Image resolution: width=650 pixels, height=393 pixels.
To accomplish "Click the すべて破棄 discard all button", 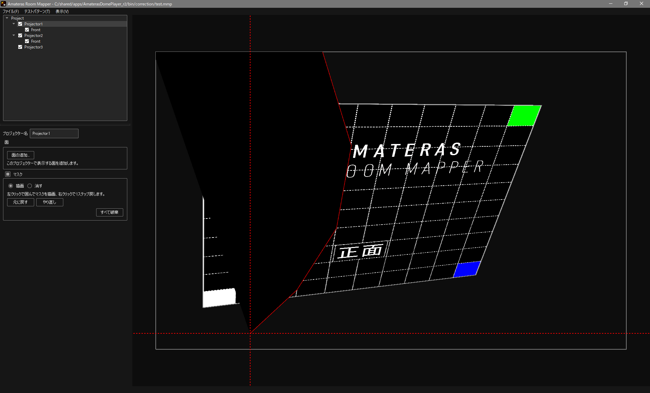I will pos(110,212).
